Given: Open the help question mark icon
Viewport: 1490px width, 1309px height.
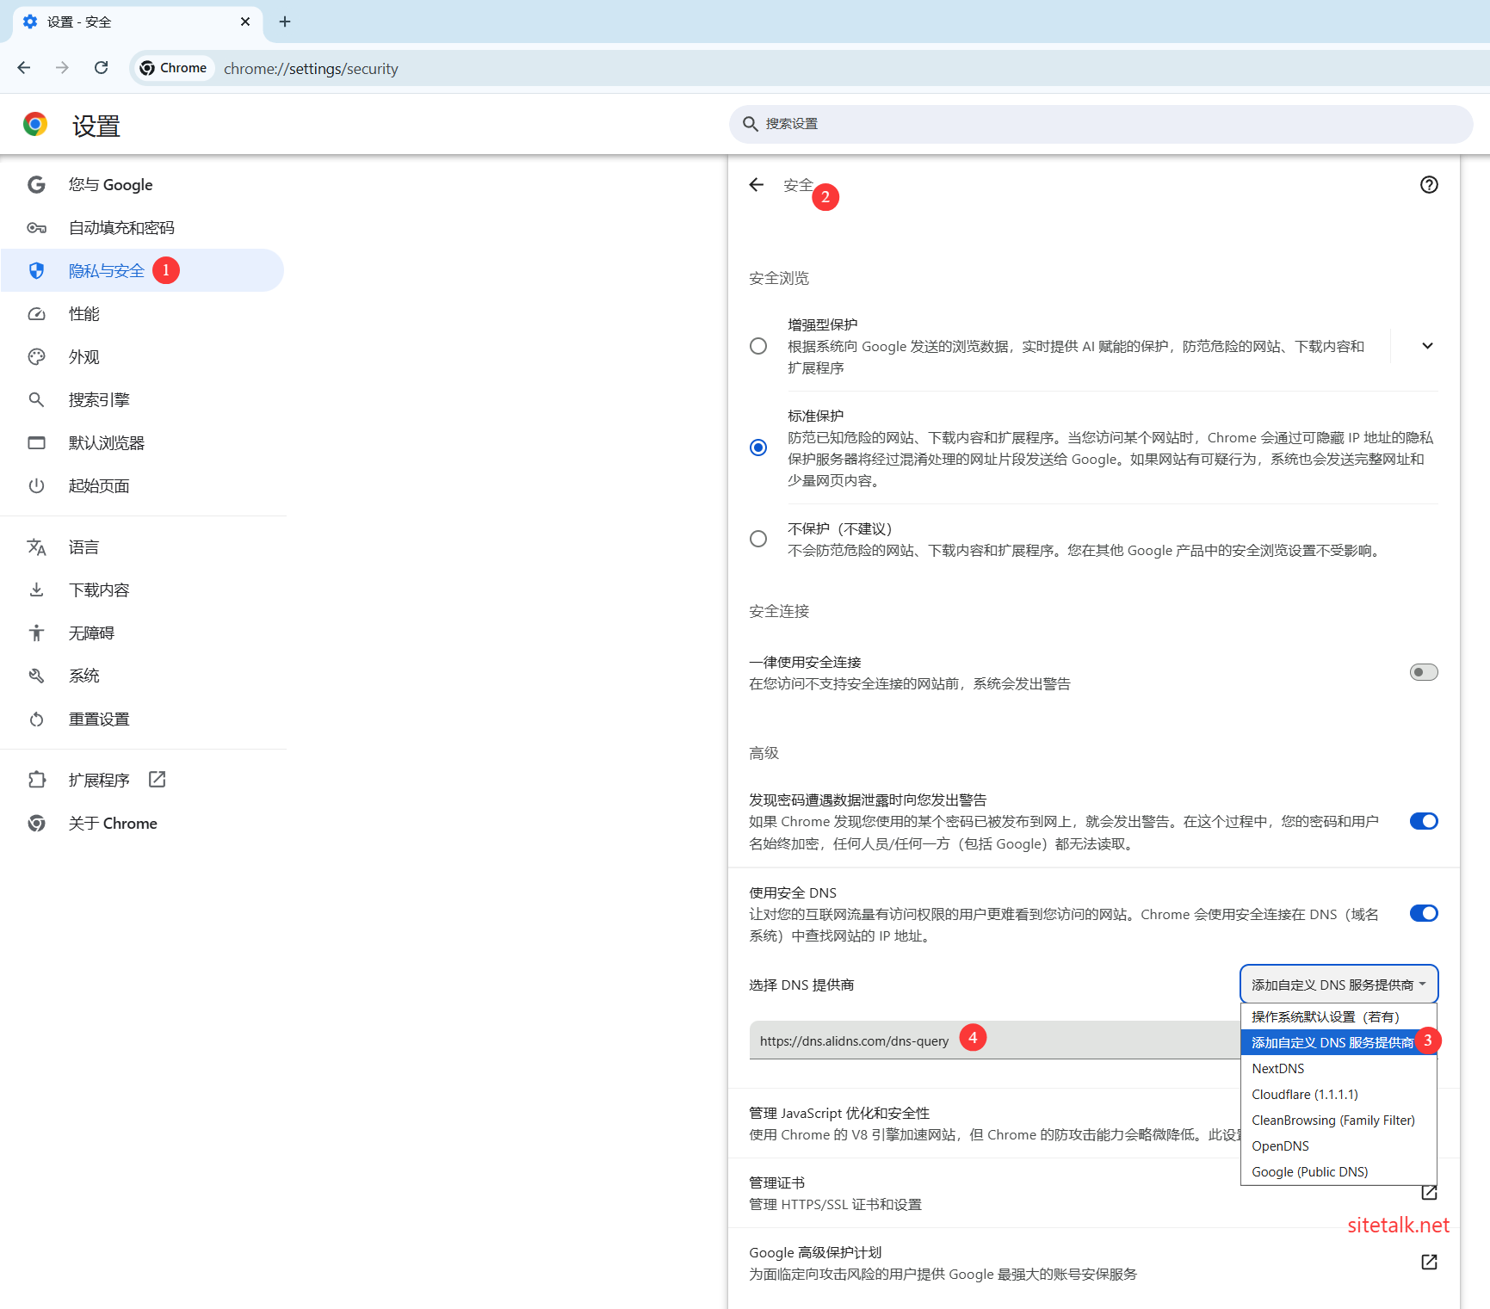Looking at the screenshot, I should click(x=1429, y=185).
